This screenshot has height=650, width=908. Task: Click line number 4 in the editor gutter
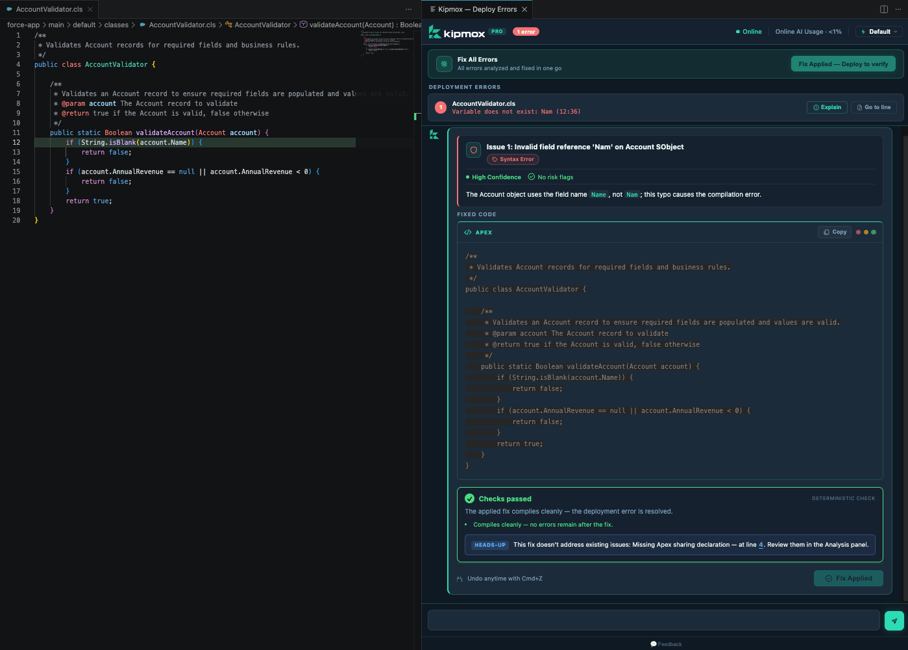pos(18,64)
